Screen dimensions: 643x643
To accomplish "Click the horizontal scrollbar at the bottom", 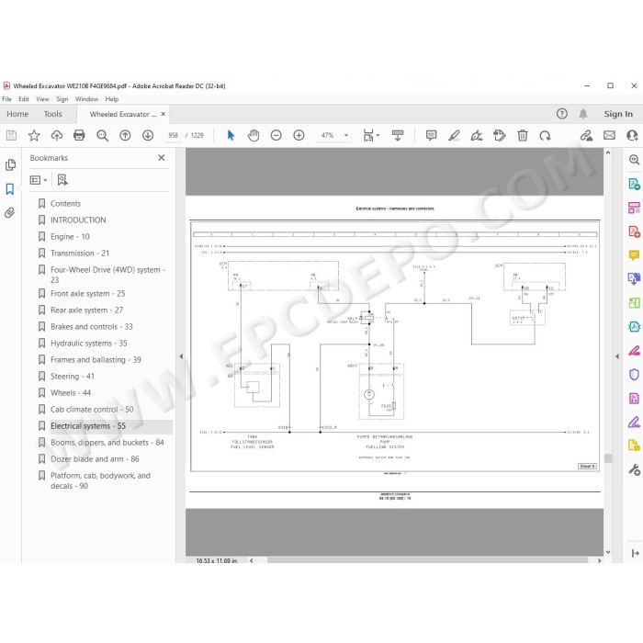I will coord(428,560).
